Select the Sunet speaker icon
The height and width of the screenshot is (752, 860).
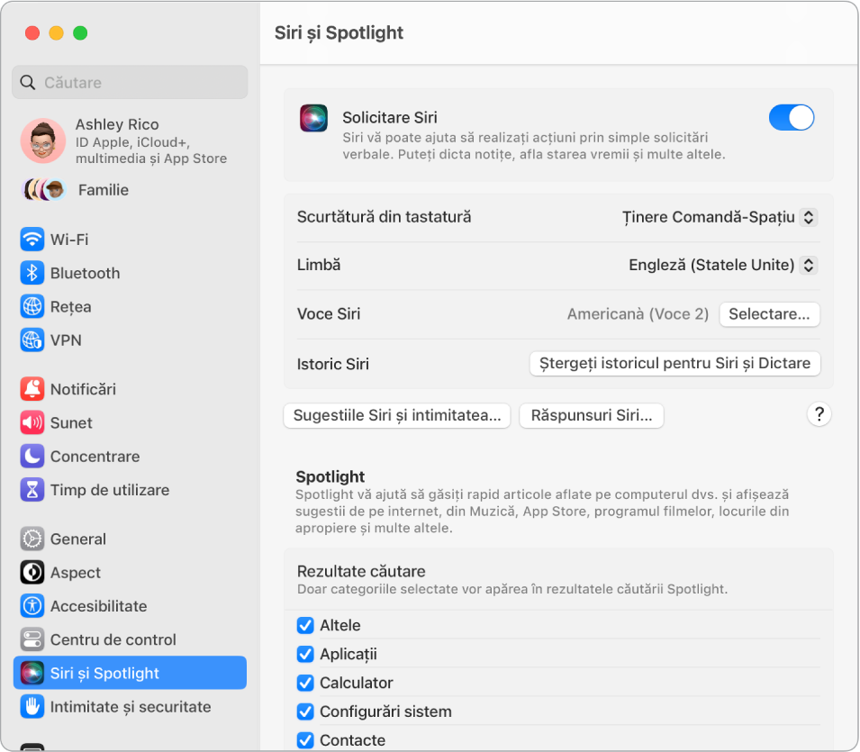tap(32, 422)
